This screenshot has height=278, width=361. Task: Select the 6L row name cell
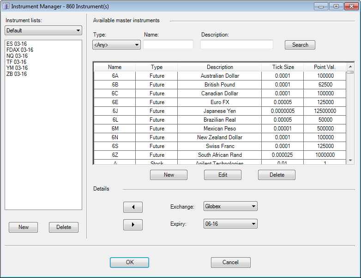115,120
